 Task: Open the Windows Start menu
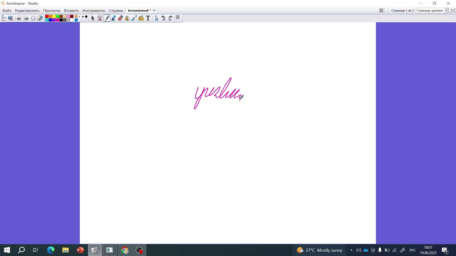7,250
